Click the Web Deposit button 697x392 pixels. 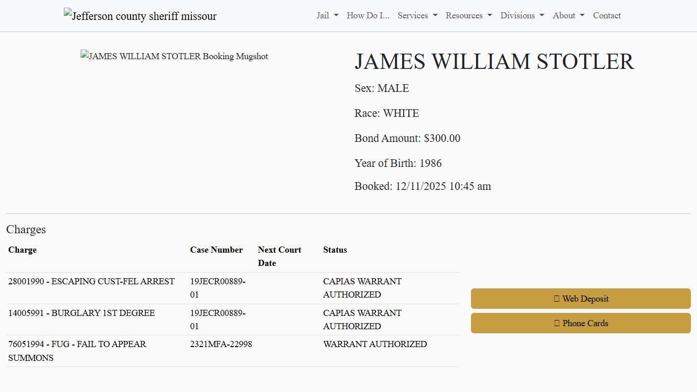point(580,299)
